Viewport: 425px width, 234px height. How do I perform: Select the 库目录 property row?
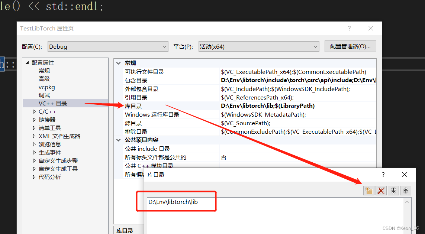(249, 106)
